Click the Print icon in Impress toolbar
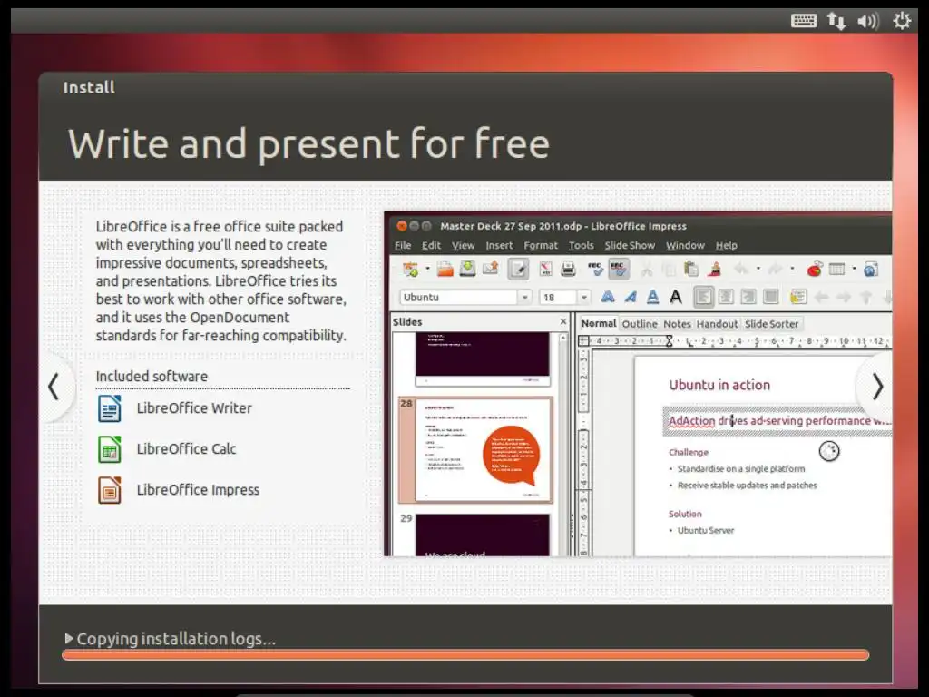Viewport: 929px width, 697px height. pyautogui.click(x=568, y=269)
